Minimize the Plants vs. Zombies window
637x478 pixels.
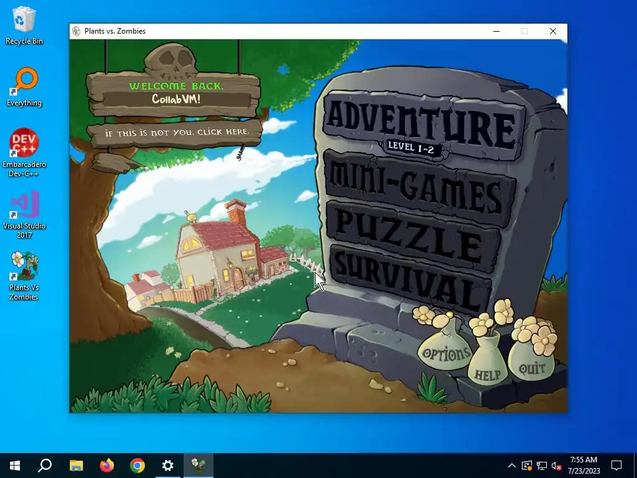tap(496, 31)
